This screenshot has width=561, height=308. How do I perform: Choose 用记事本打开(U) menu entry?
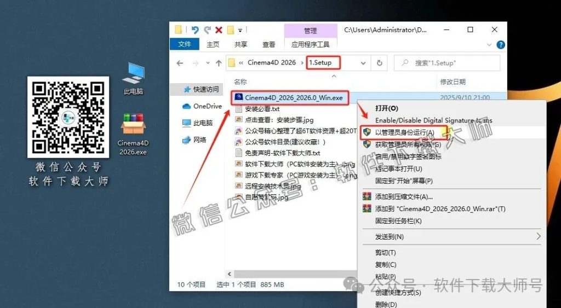point(399,168)
